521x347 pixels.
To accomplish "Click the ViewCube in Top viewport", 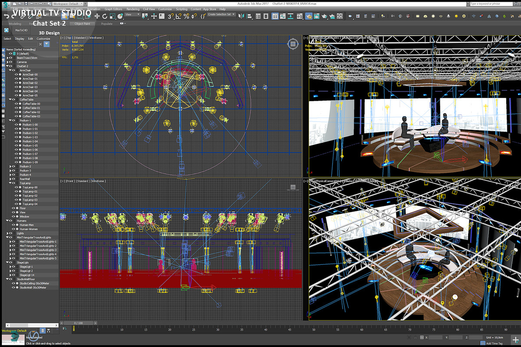I will [293, 44].
